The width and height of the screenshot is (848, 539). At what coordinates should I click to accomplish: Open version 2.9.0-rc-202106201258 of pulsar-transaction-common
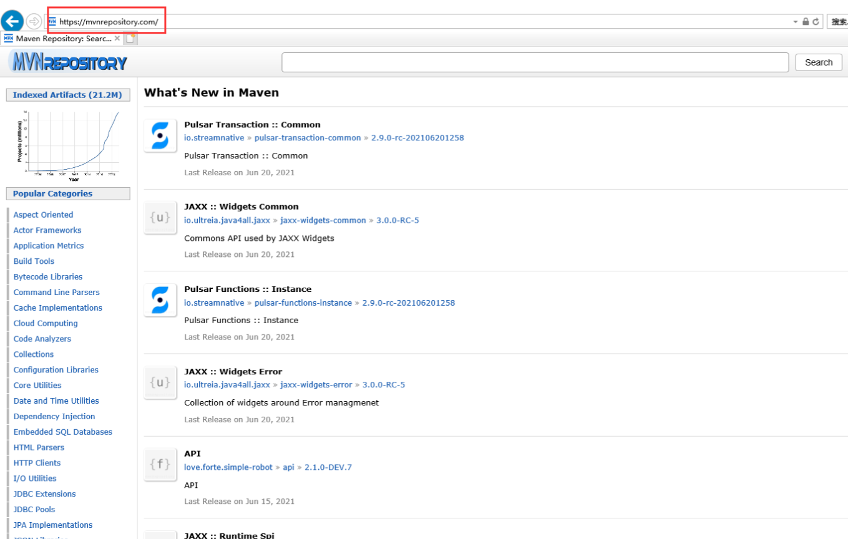click(417, 138)
